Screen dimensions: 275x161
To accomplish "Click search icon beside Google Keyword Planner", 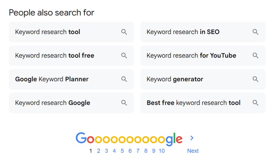I will tap(124, 79).
